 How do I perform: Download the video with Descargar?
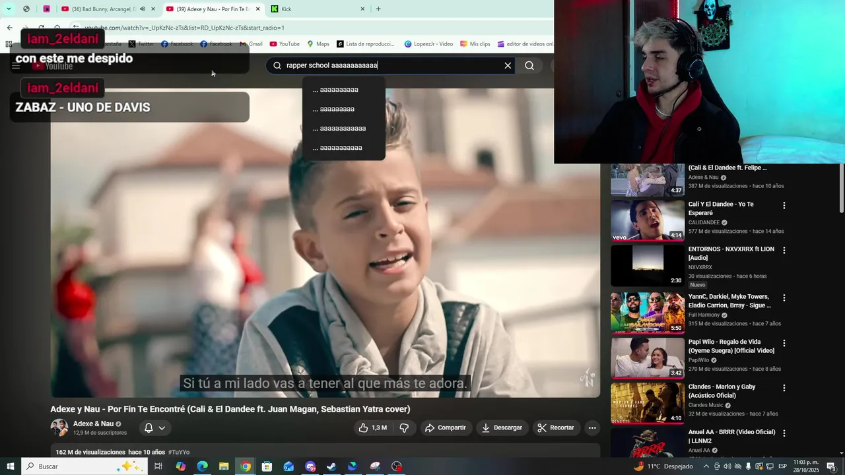pyautogui.click(x=502, y=427)
